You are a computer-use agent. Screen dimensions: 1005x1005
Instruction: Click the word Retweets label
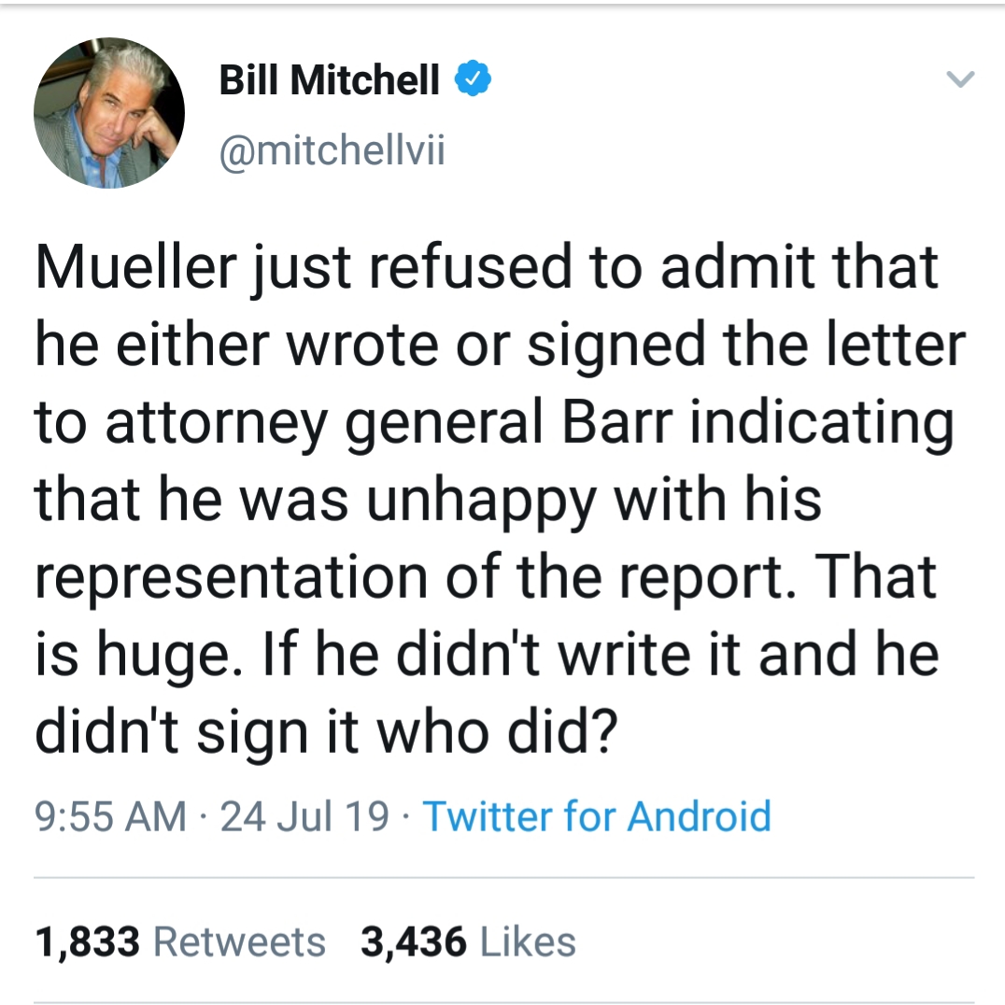[240, 942]
